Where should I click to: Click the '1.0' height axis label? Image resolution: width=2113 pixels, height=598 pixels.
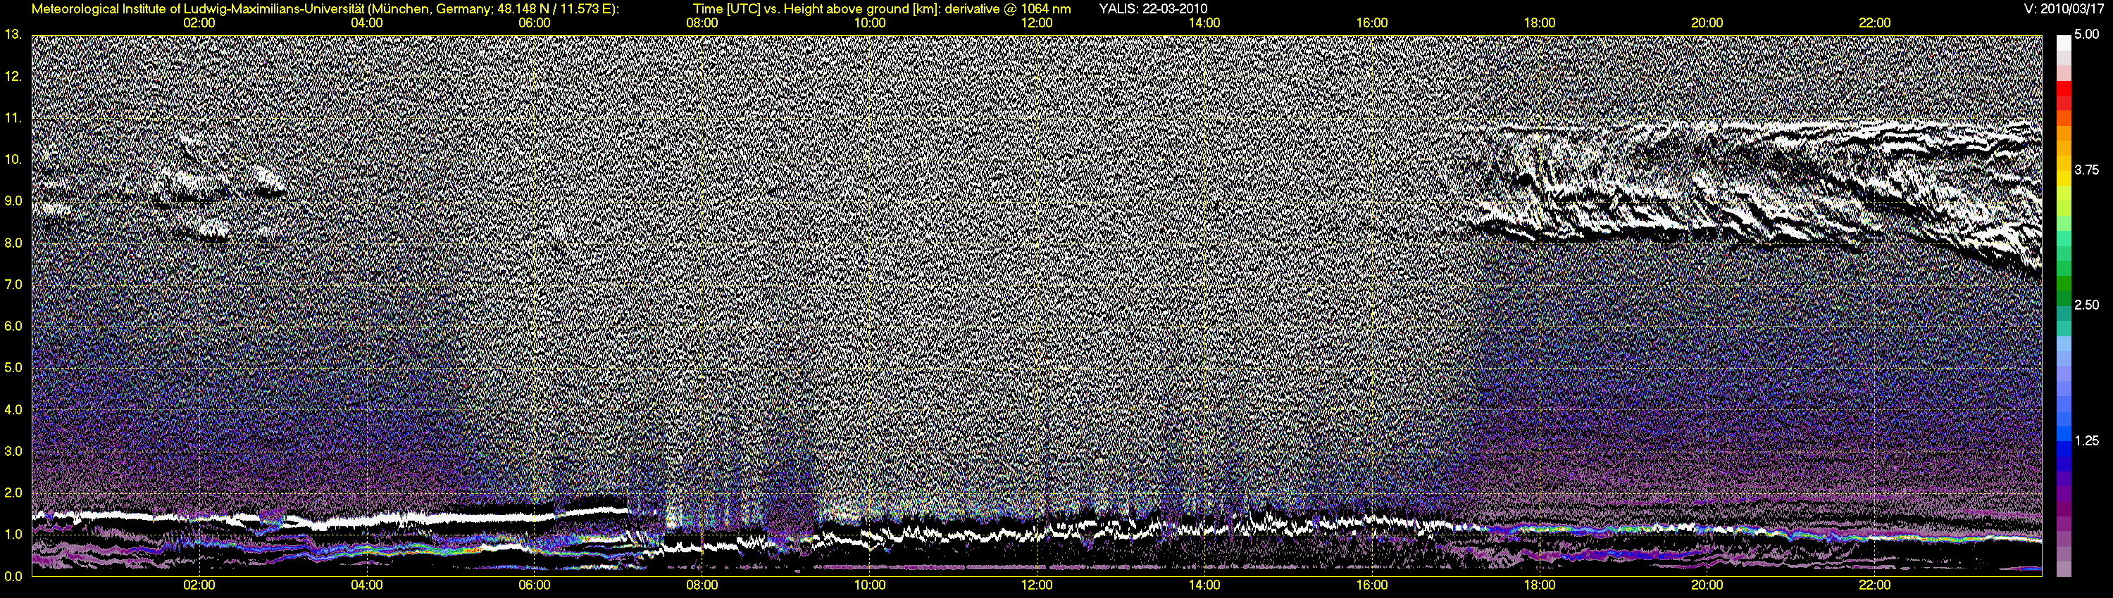(14, 535)
